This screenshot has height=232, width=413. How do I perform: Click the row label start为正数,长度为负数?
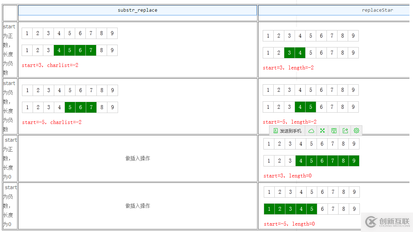9,50
